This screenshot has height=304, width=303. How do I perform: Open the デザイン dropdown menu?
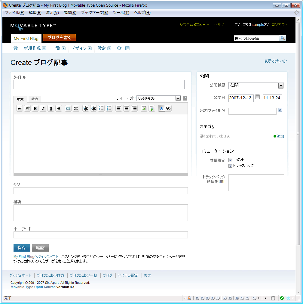point(90,48)
